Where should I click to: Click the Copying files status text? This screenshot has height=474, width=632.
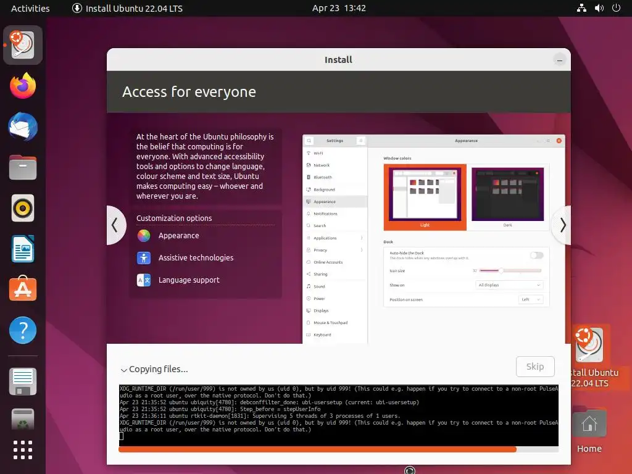tap(159, 369)
